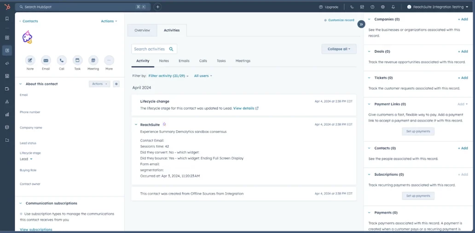Open the Collapse all dropdown
Screen dimensions: 475x233
[339, 49]
